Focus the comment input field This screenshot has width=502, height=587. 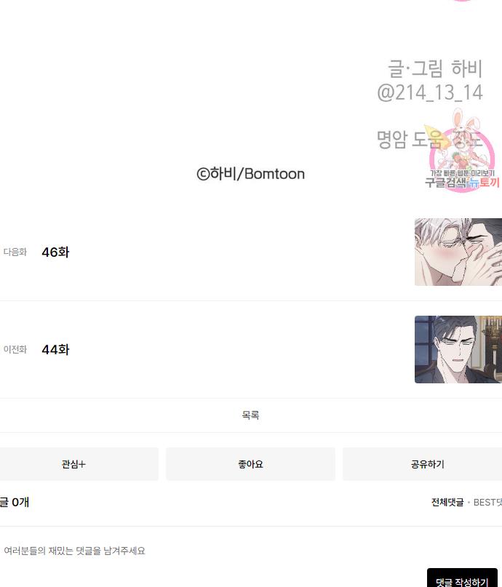251,551
